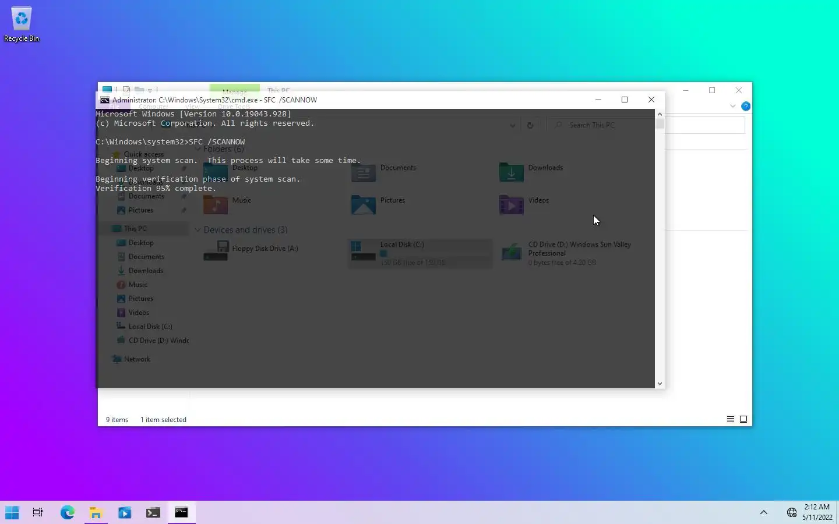839x524 pixels.
Task: Click the 'Beginning verification phase' output line
Action: [198, 179]
